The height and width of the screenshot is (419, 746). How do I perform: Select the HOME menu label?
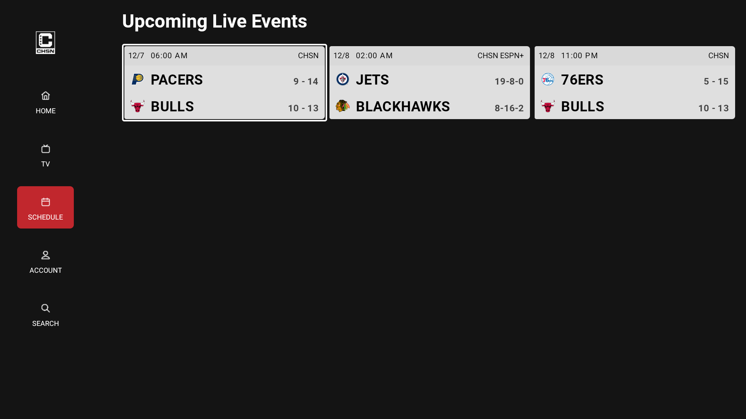coord(45,111)
